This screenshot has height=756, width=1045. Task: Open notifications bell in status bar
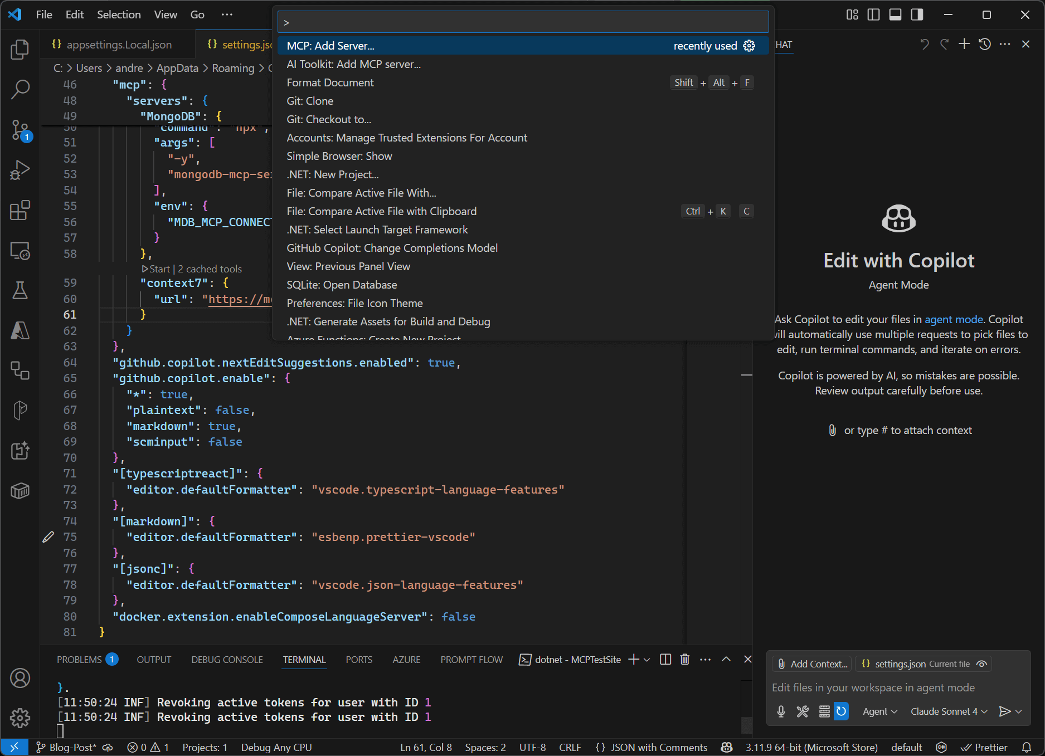click(x=1027, y=747)
